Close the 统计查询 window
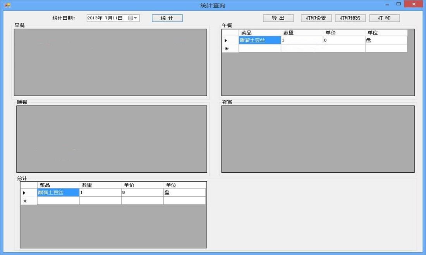Screen dimensions: 426x255 [x=414, y=4]
